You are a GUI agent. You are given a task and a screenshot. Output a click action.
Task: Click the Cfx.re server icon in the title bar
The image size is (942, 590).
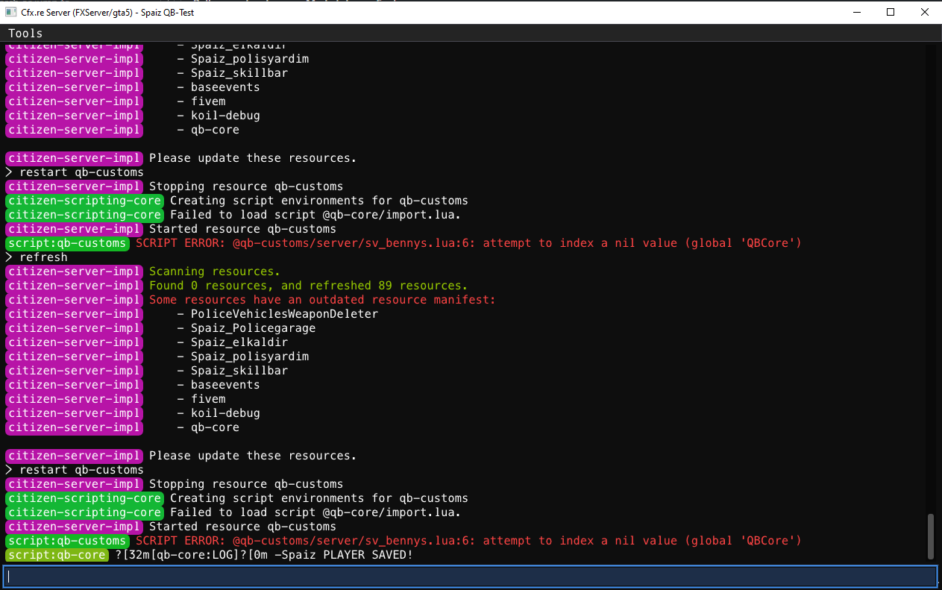pos(10,12)
